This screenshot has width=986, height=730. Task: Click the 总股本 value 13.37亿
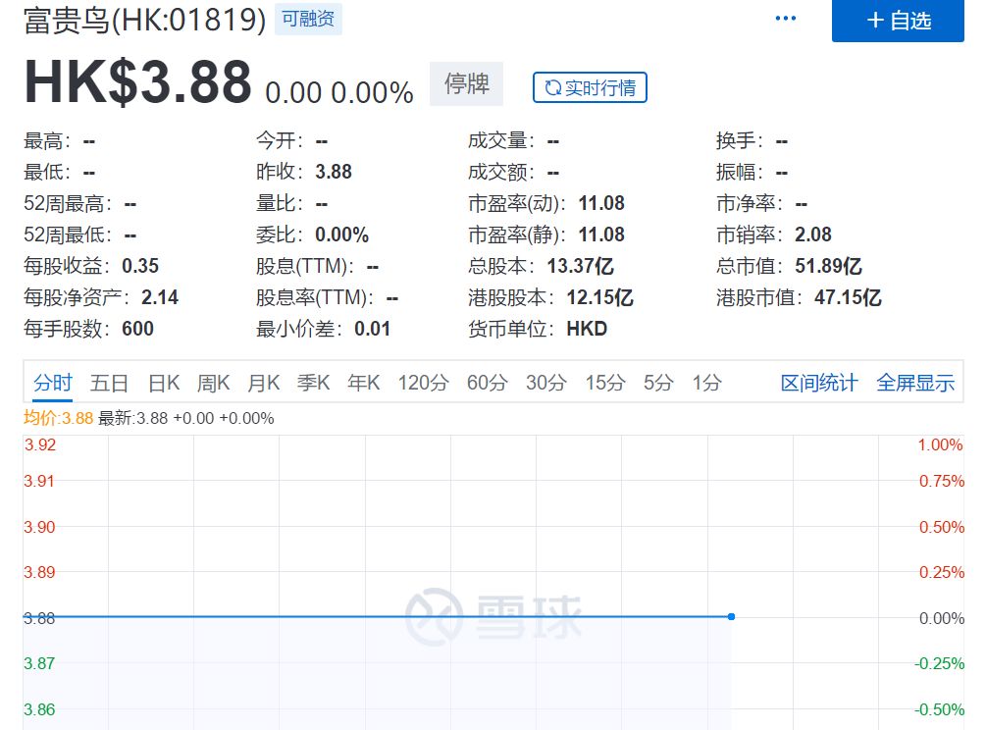tap(580, 266)
